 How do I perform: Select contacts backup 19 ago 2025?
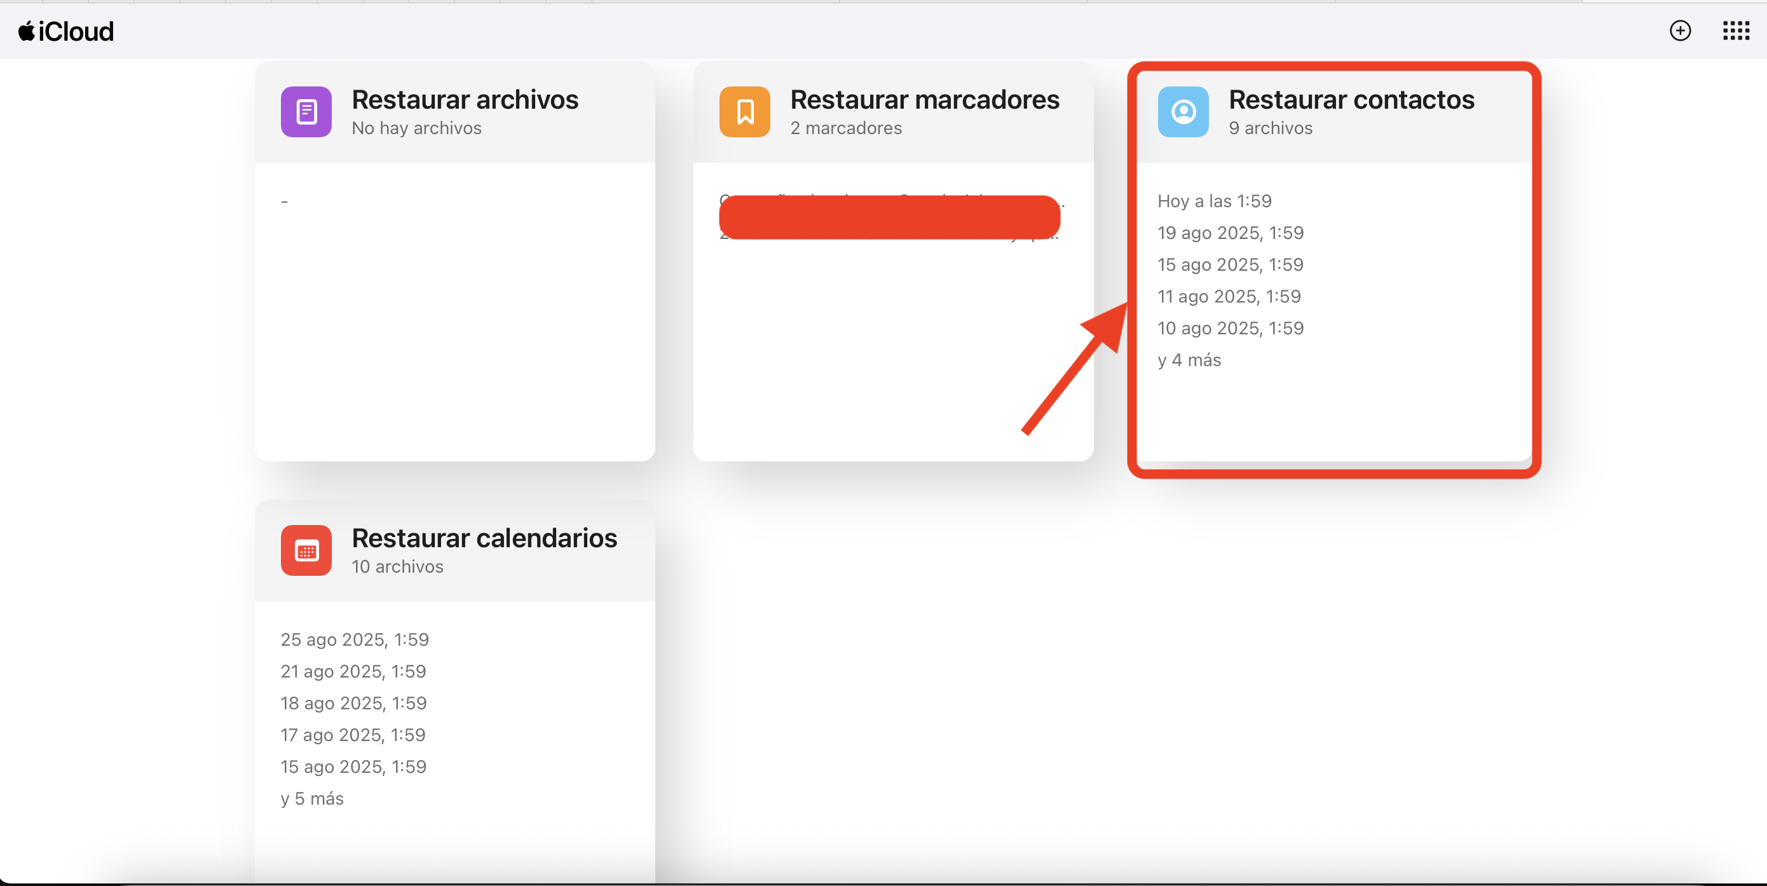[x=1230, y=233]
